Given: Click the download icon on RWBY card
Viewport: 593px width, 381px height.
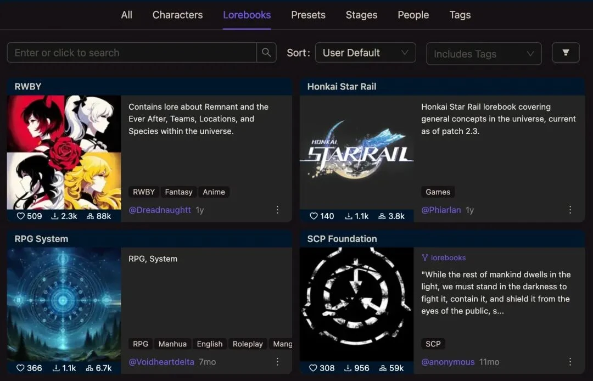Looking at the screenshot, I should click(x=55, y=216).
